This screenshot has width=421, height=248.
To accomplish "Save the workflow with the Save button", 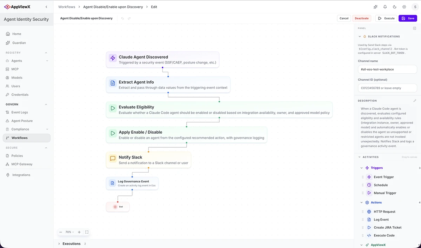I will coord(408,18).
